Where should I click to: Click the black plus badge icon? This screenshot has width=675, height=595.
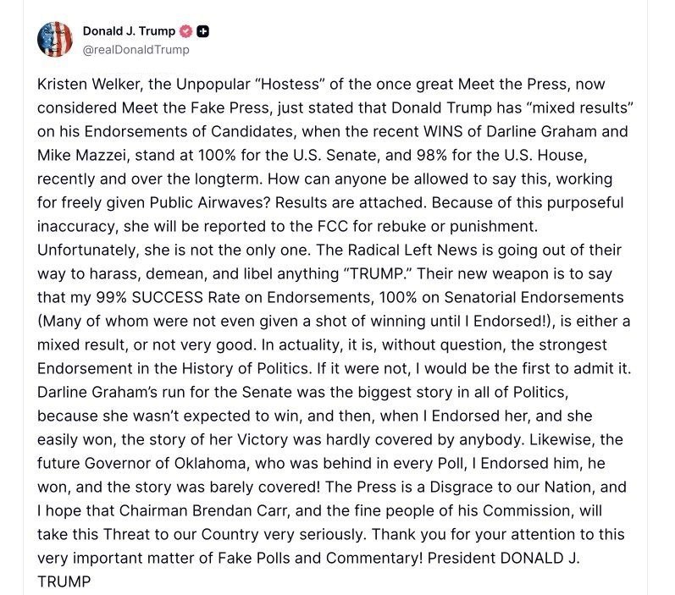[203, 31]
